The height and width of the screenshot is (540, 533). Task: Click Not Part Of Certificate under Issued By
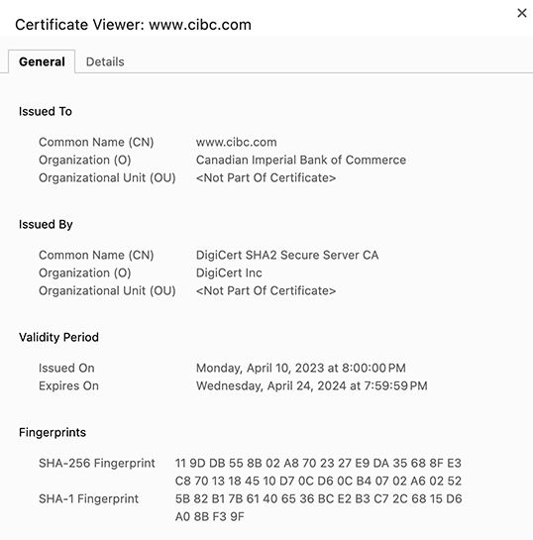tap(266, 291)
